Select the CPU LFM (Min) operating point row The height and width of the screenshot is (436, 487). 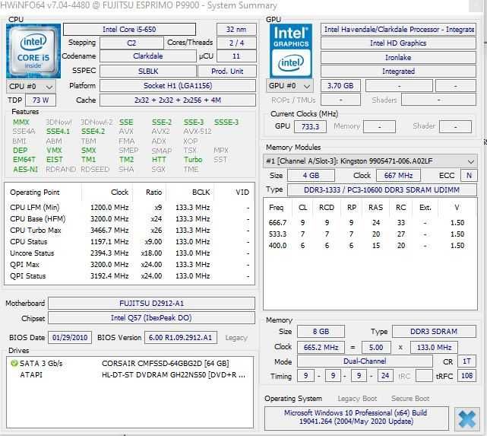tap(129, 208)
